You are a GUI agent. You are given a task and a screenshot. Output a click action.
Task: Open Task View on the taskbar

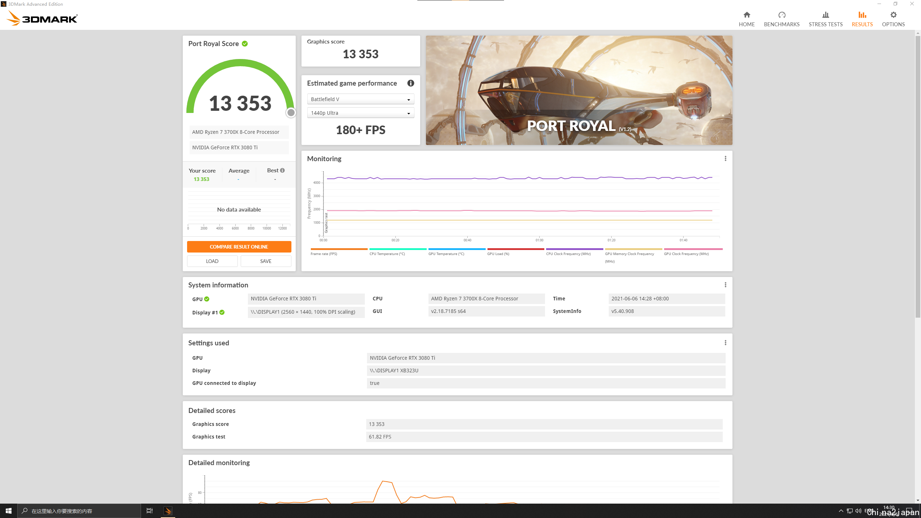pos(150,511)
